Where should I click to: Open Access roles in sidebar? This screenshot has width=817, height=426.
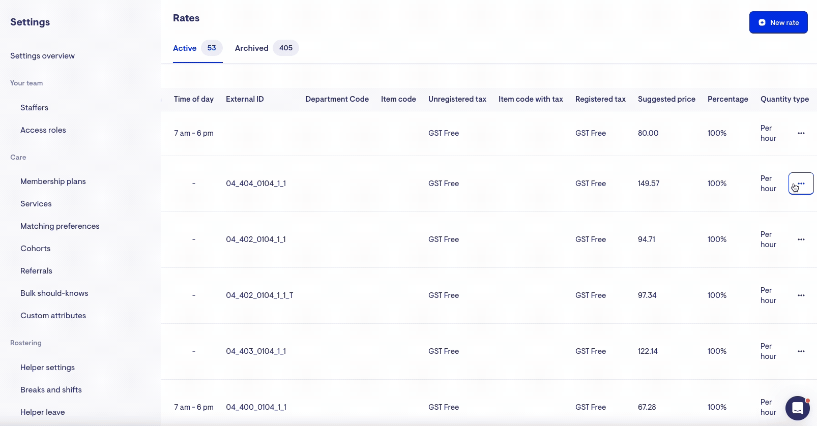click(43, 130)
